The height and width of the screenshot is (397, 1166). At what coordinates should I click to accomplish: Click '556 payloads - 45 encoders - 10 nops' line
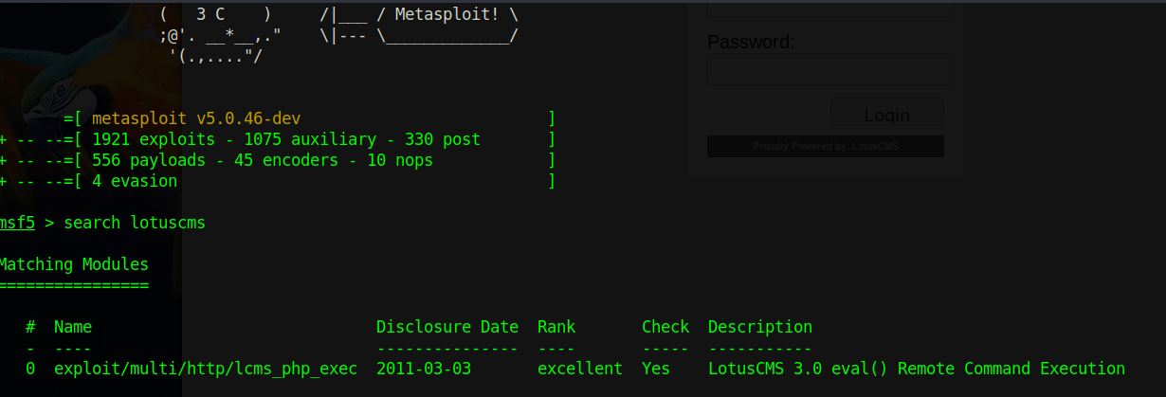click(x=263, y=160)
